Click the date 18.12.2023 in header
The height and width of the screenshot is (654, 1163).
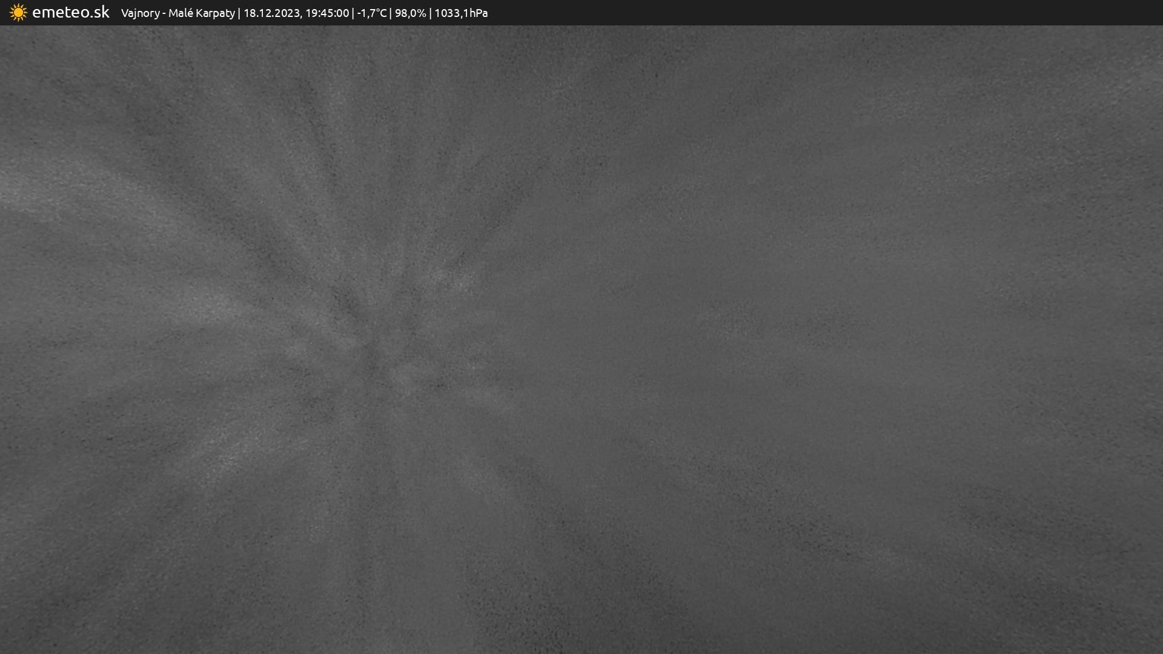[271, 13]
